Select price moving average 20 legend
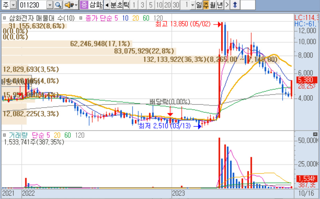The height and width of the screenshot is (199, 320). (136, 18)
